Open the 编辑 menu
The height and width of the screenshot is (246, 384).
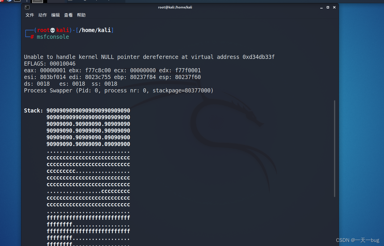[56, 15]
